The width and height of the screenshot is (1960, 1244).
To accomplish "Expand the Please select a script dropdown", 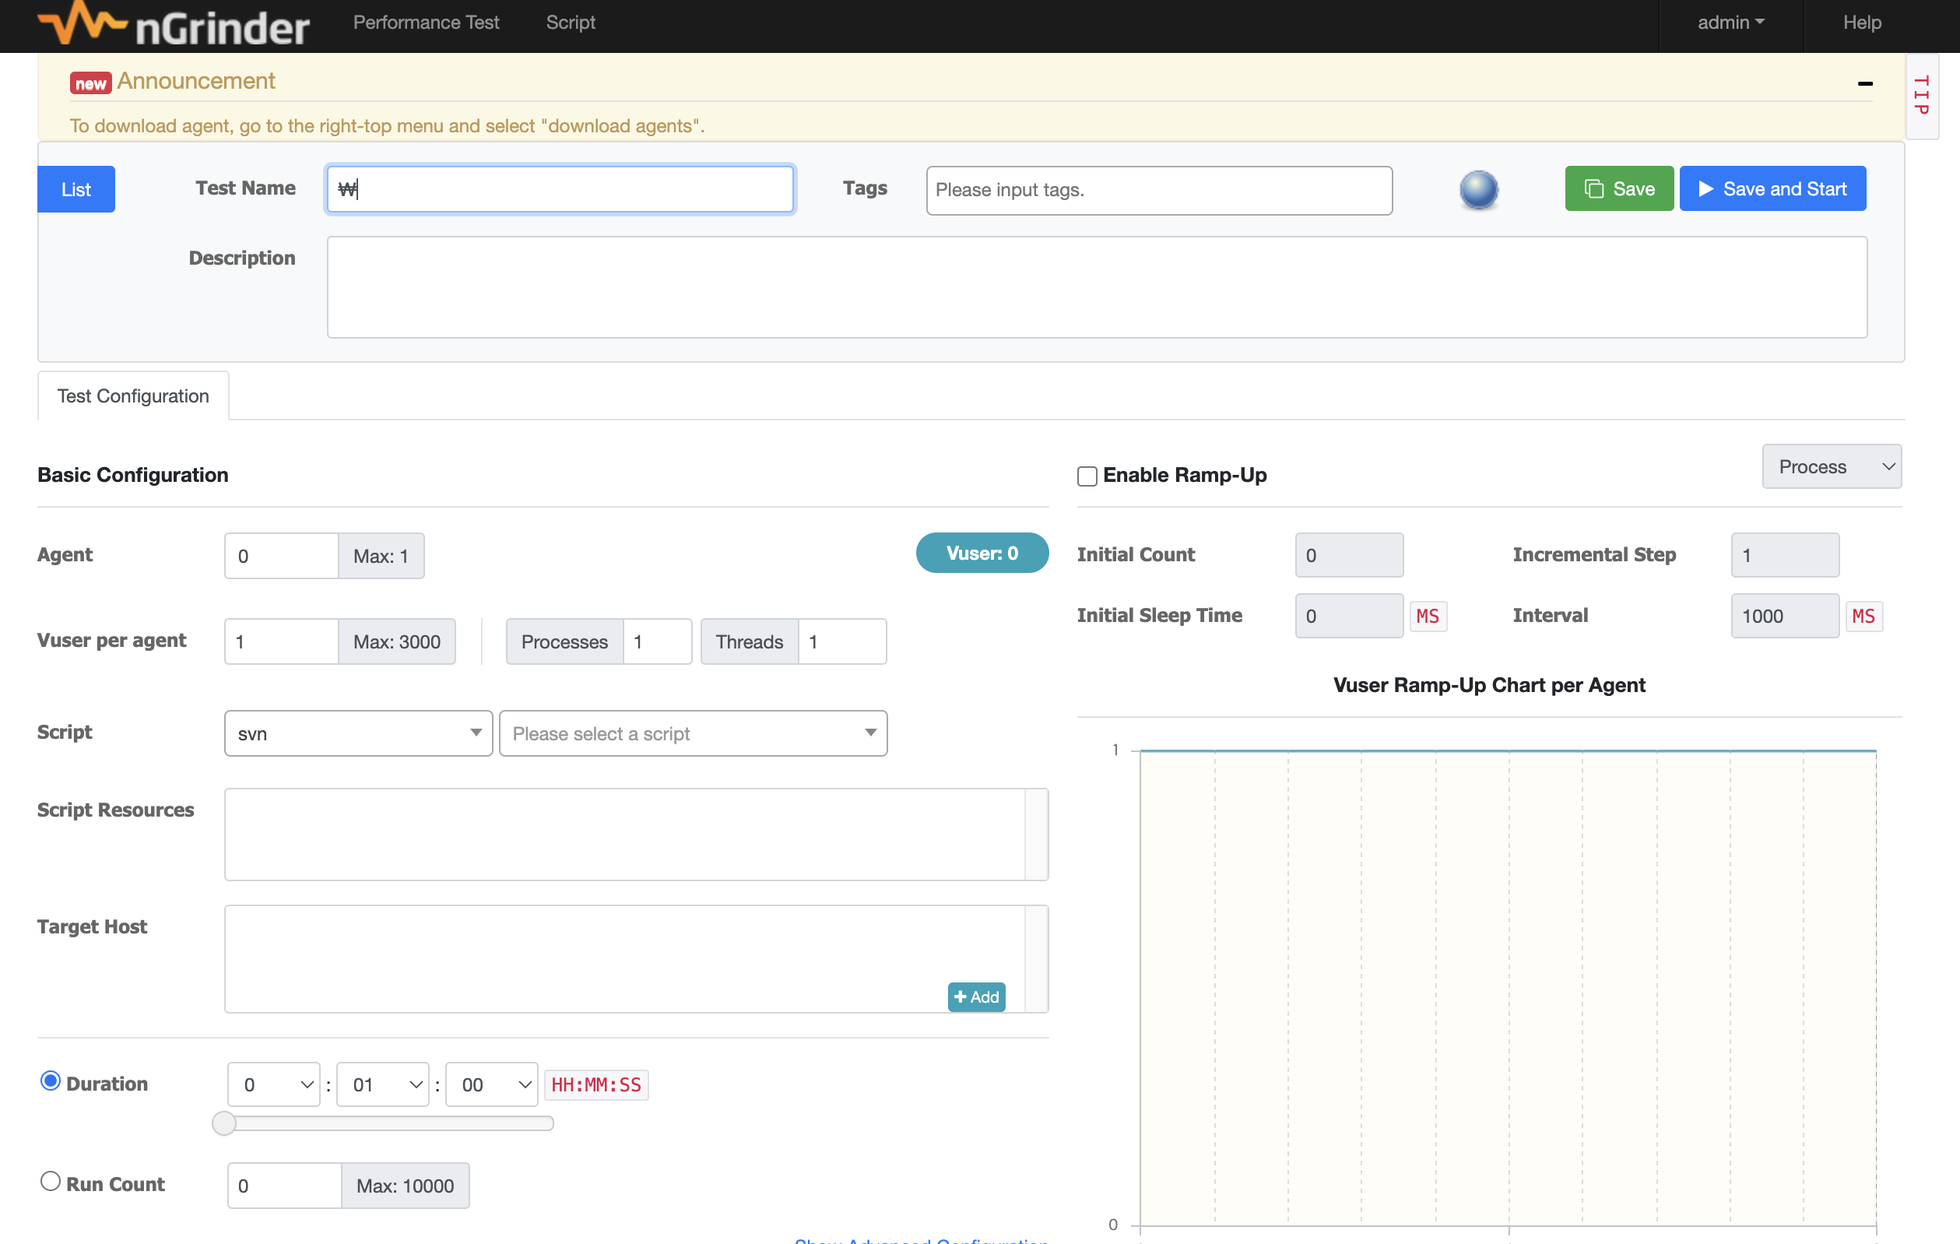I will point(693,733).
